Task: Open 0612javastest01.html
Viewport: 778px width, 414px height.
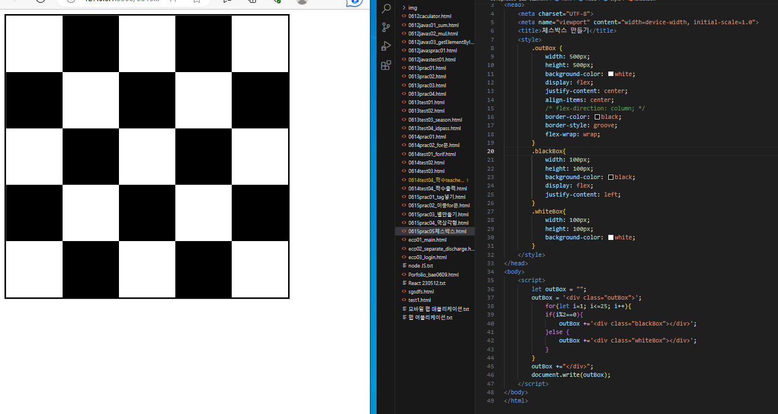Action: coord(431,59)
